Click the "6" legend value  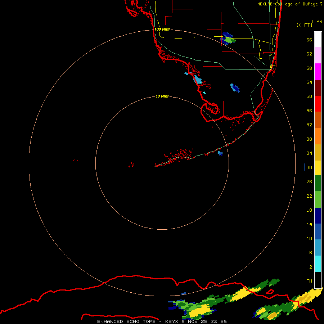[x=311, y=253]
